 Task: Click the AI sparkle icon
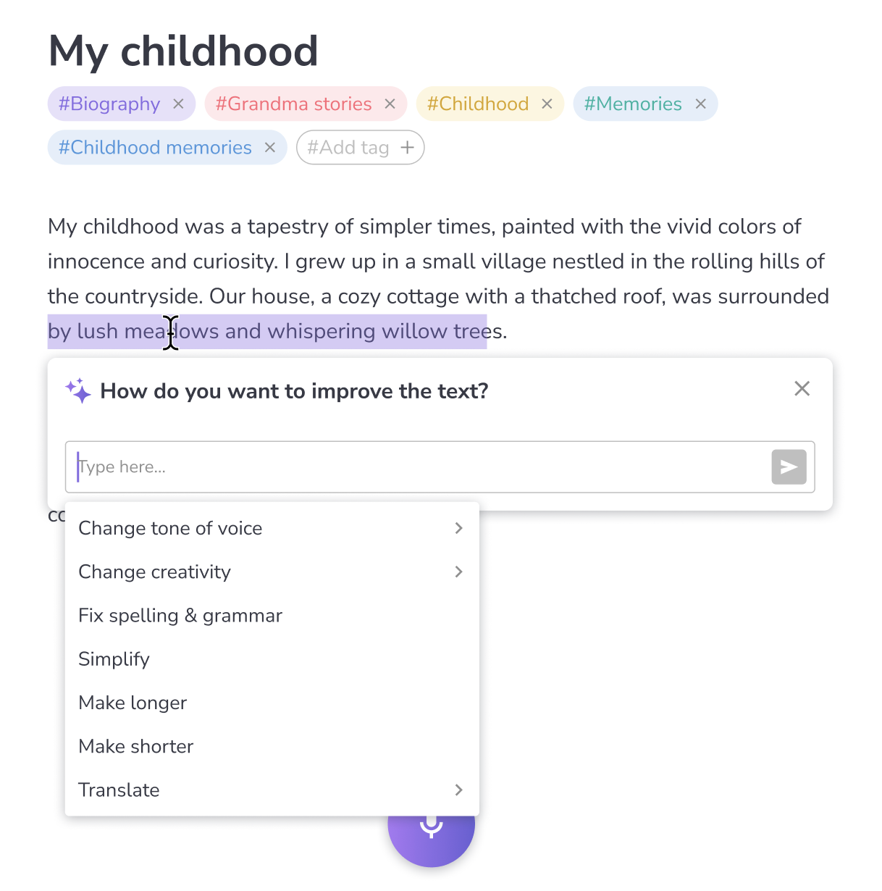pyautogui.click(x=78, y=391)
